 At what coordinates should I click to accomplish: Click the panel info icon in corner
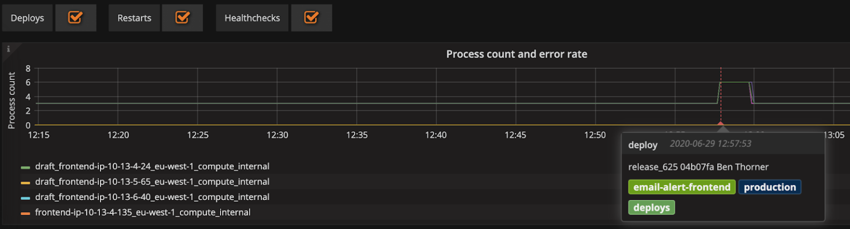8,49
